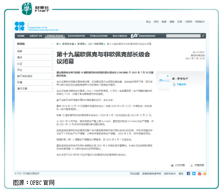224x191 pixels.
Task: Click the OPEC logo icon
Action: tap(20, 26)
